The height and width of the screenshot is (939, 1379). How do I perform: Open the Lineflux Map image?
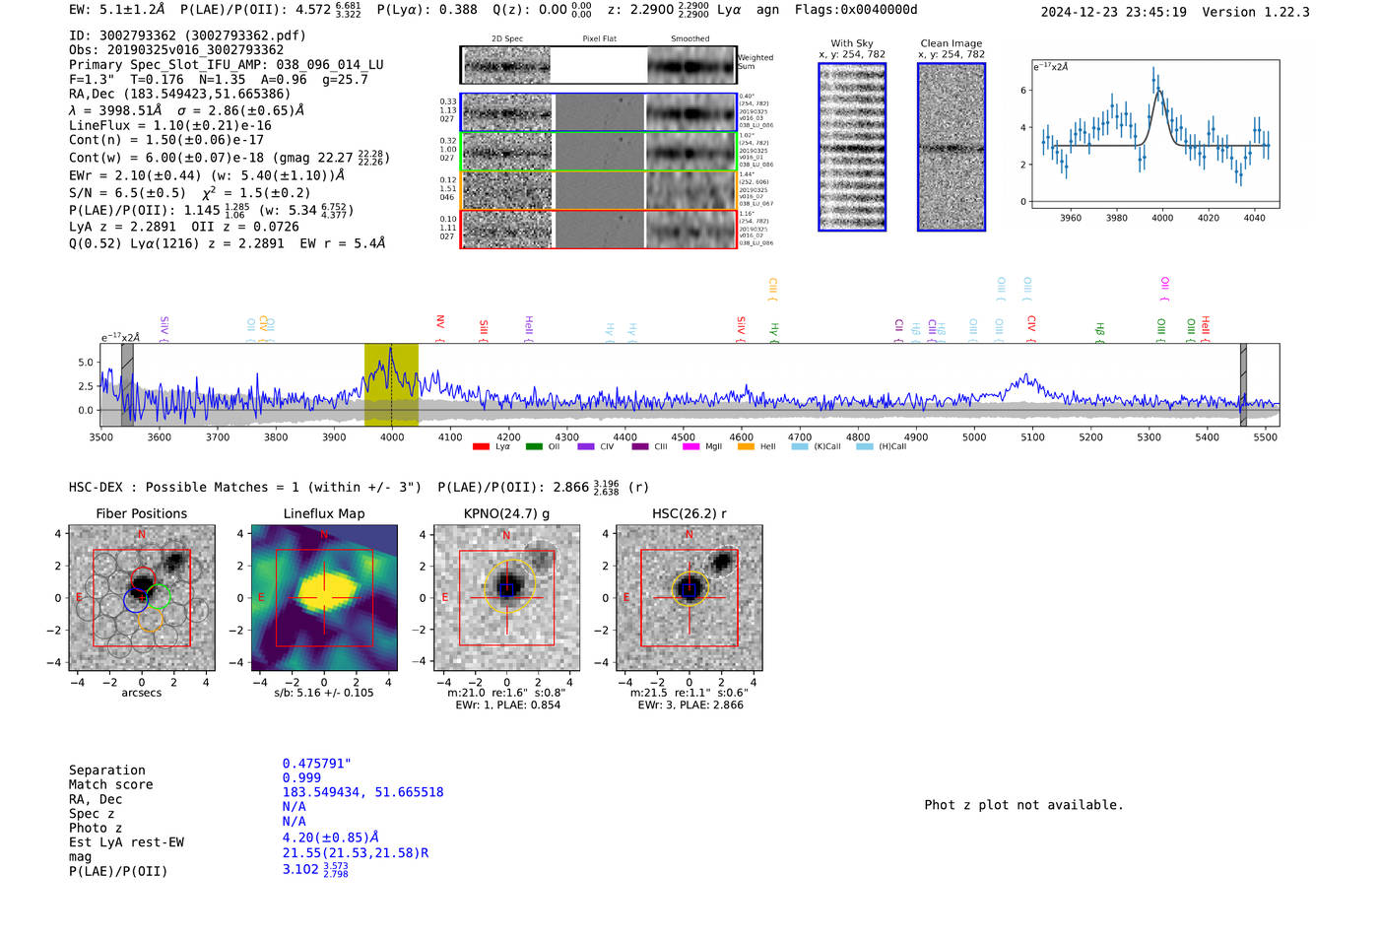(x=324, y=598)
